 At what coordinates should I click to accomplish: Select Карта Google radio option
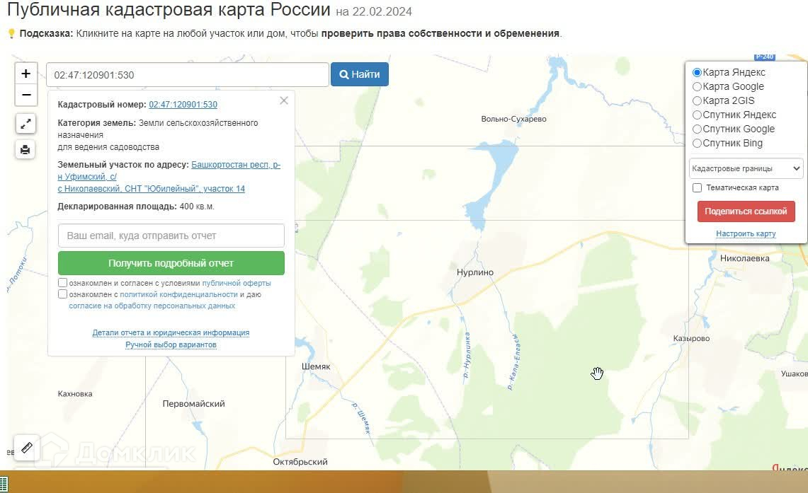point(698,86)
